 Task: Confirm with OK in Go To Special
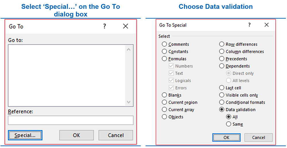226,137
